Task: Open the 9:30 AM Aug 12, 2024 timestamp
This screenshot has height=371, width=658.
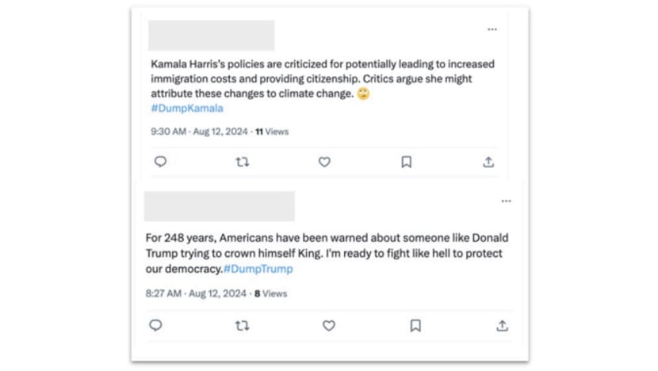Action: point(199,132)
